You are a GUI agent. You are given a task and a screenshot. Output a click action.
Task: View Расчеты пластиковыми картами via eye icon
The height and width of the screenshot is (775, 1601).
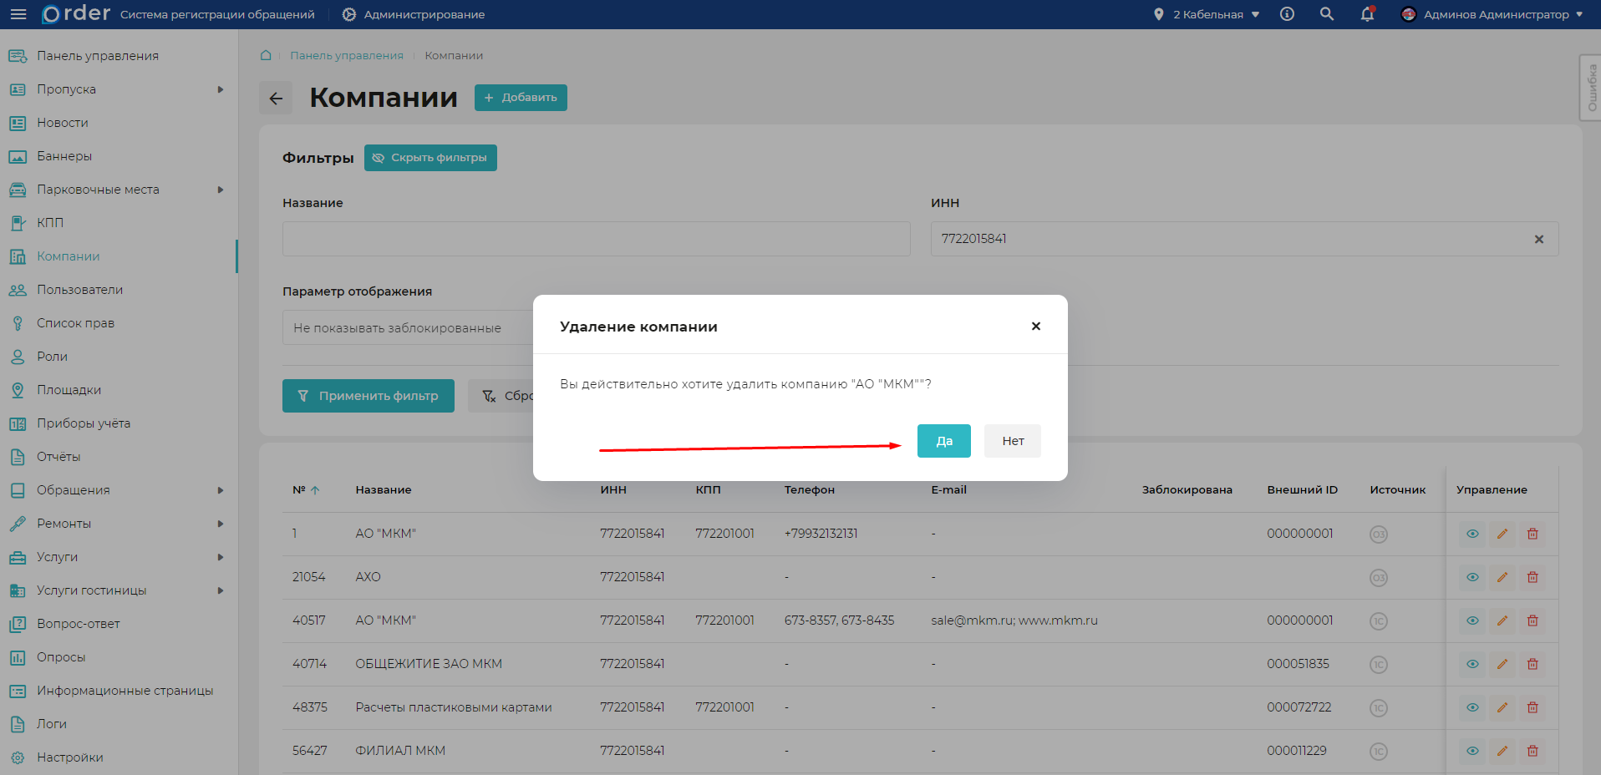click(1471, 707)
